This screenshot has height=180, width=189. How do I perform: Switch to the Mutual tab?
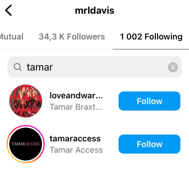pos(11,37)
